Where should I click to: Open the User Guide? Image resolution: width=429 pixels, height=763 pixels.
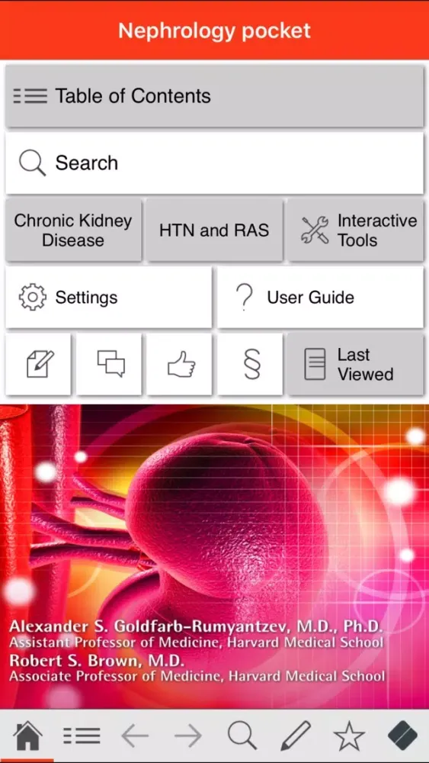(x=320, y=297)
